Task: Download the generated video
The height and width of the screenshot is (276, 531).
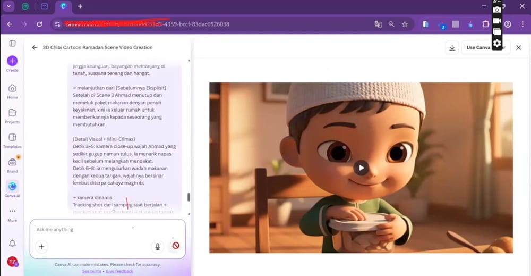Action: (452, 48)
